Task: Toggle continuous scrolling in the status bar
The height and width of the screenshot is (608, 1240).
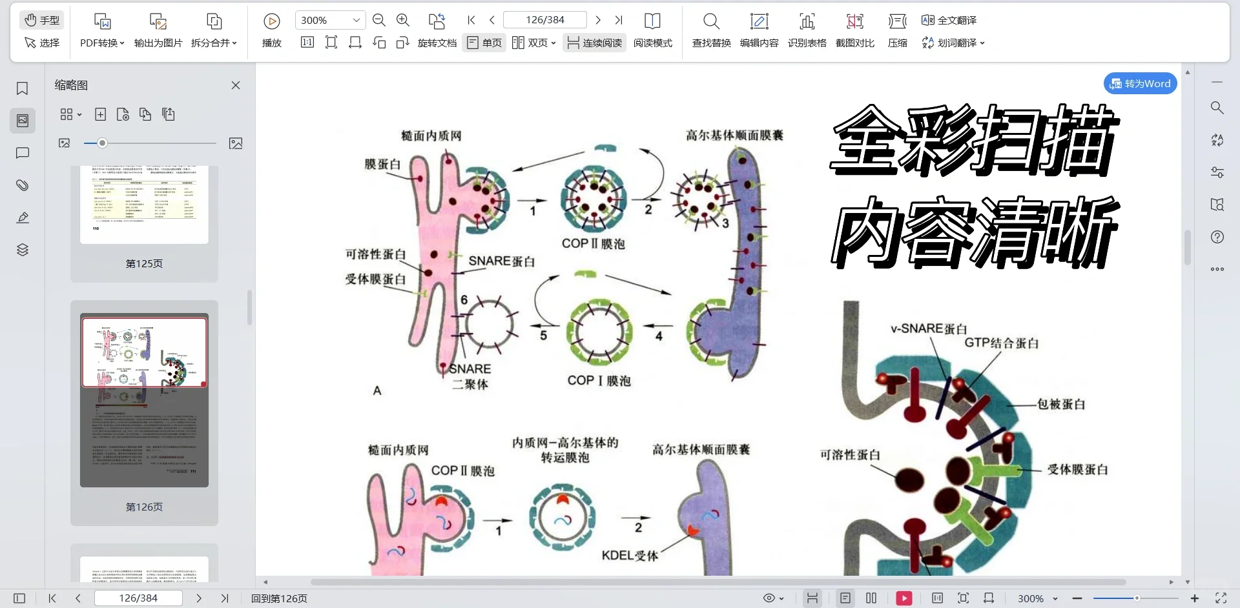Action: 812,598
